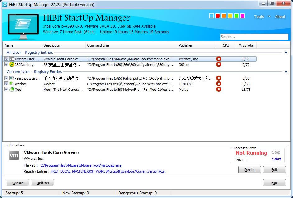Click the Create button

pos(18,183)
